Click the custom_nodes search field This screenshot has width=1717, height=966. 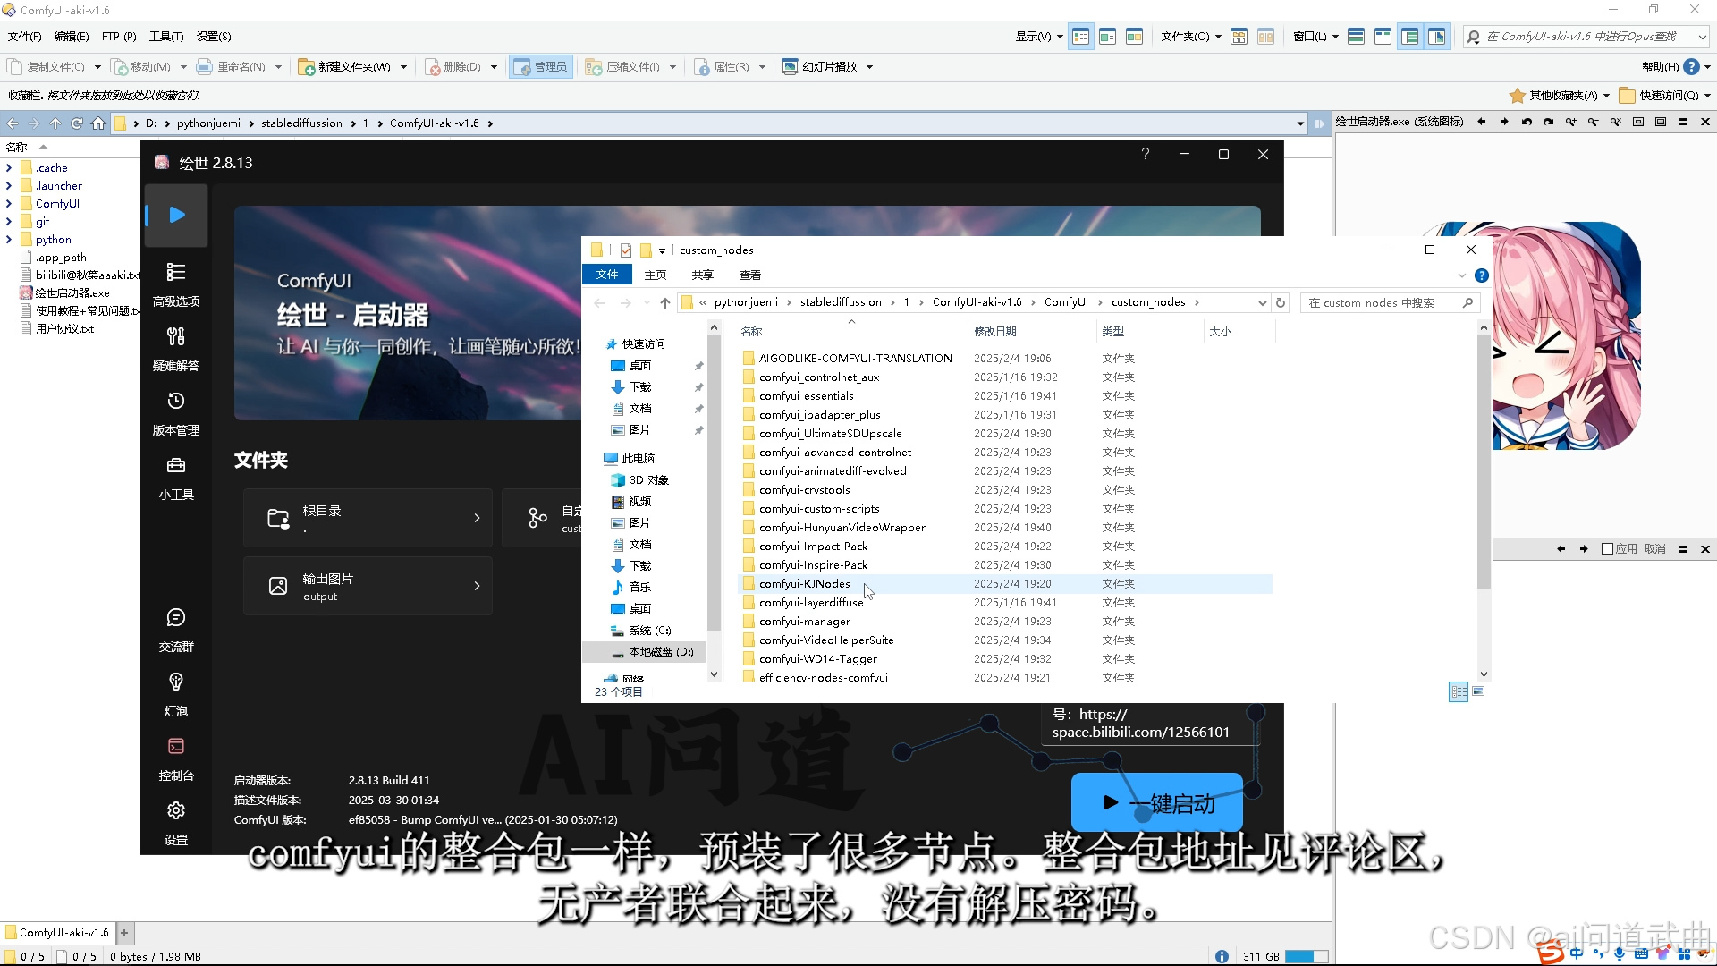pos(1381,303)
